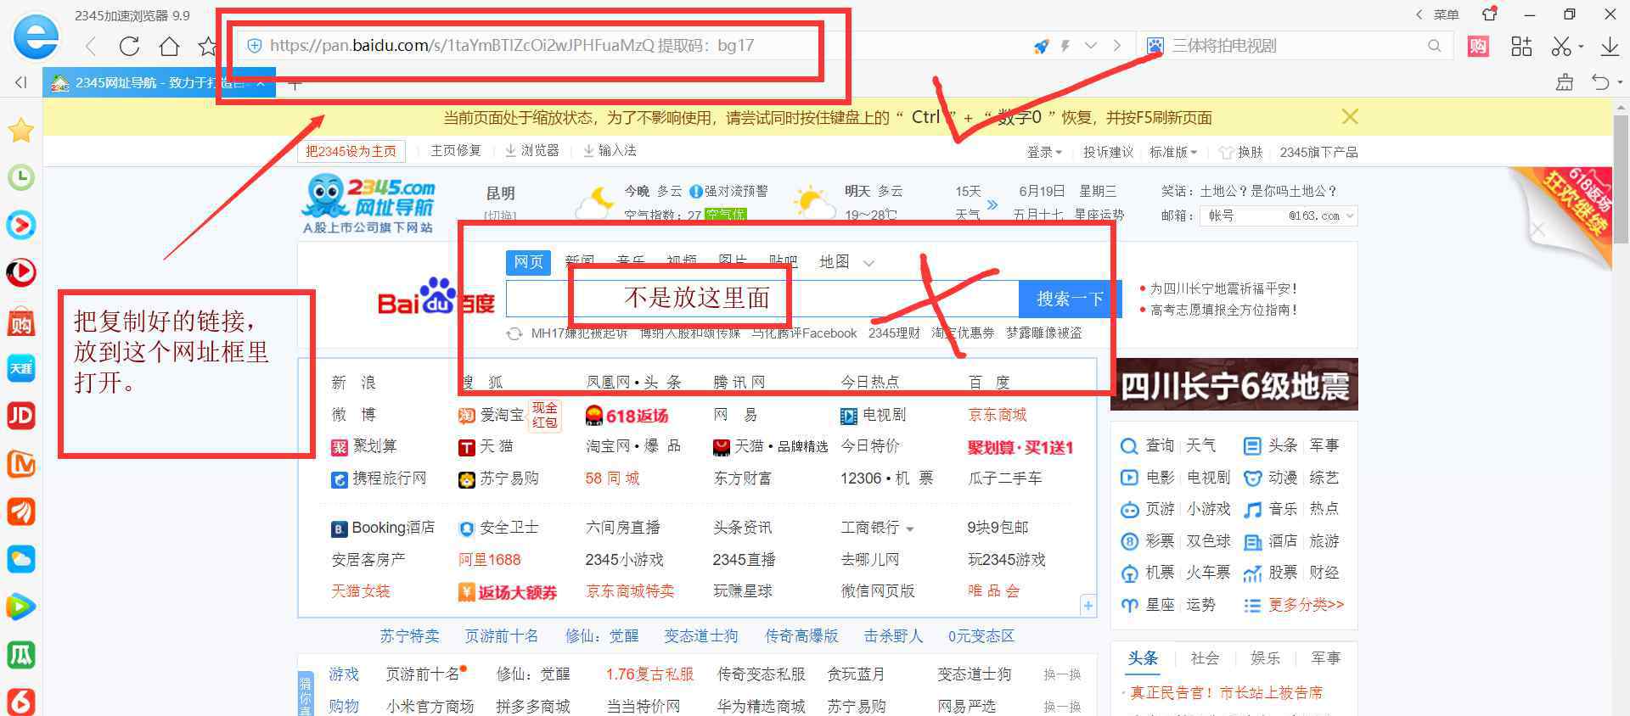This screenshot has width=1630, height=716.
Task: Click 换一换 in 游戏 row
Action: click(x=1062, y=674)
